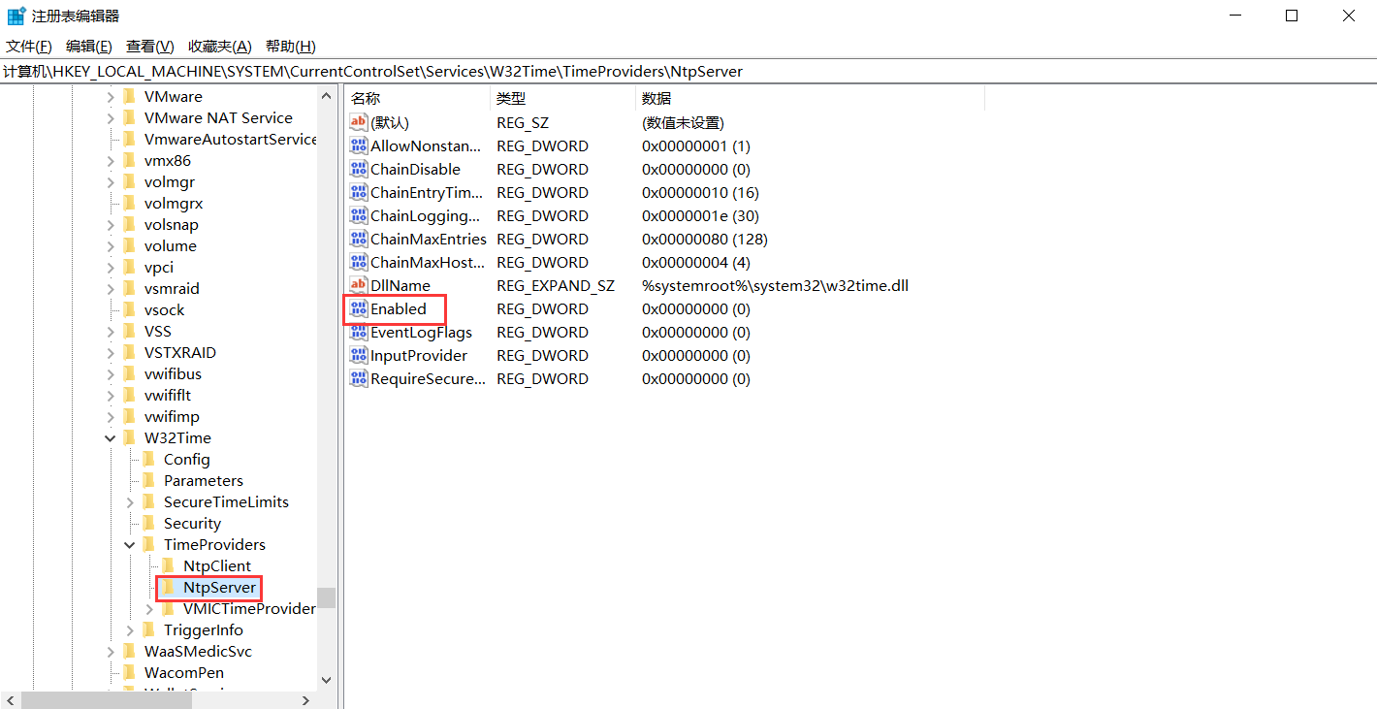Image resolution: width=1377 pixels, height=709 pixels.
Task: Click the data %systemroot%\system32\w32time.dll
Action: 775,286
